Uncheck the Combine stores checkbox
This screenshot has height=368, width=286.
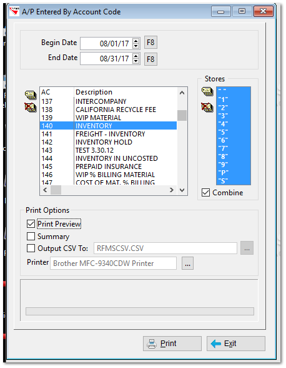pyautogui.click(x=205, y=193)
